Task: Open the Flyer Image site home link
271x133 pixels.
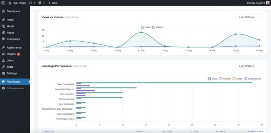Action: 17,3
